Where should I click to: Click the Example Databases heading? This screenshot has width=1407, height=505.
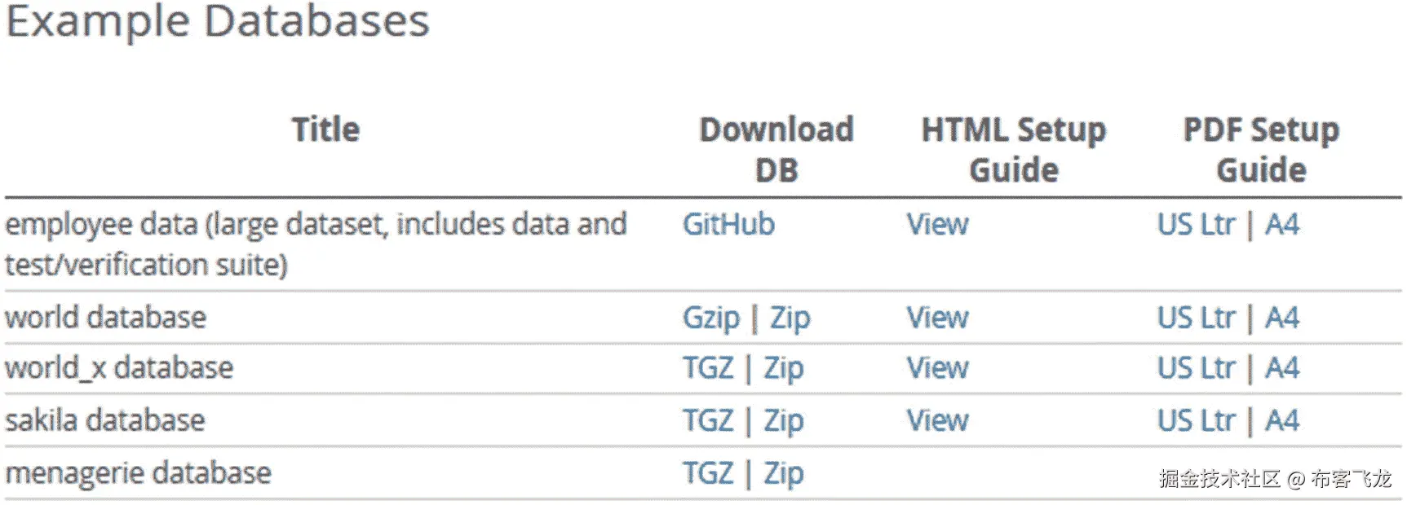[217, 20]
